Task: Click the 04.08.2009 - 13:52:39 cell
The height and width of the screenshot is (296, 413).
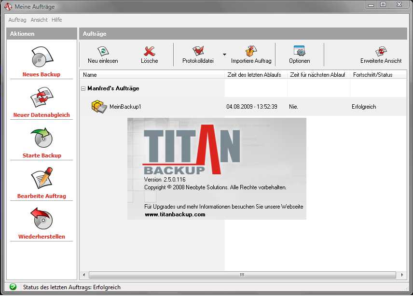Action: coord(252,107)
